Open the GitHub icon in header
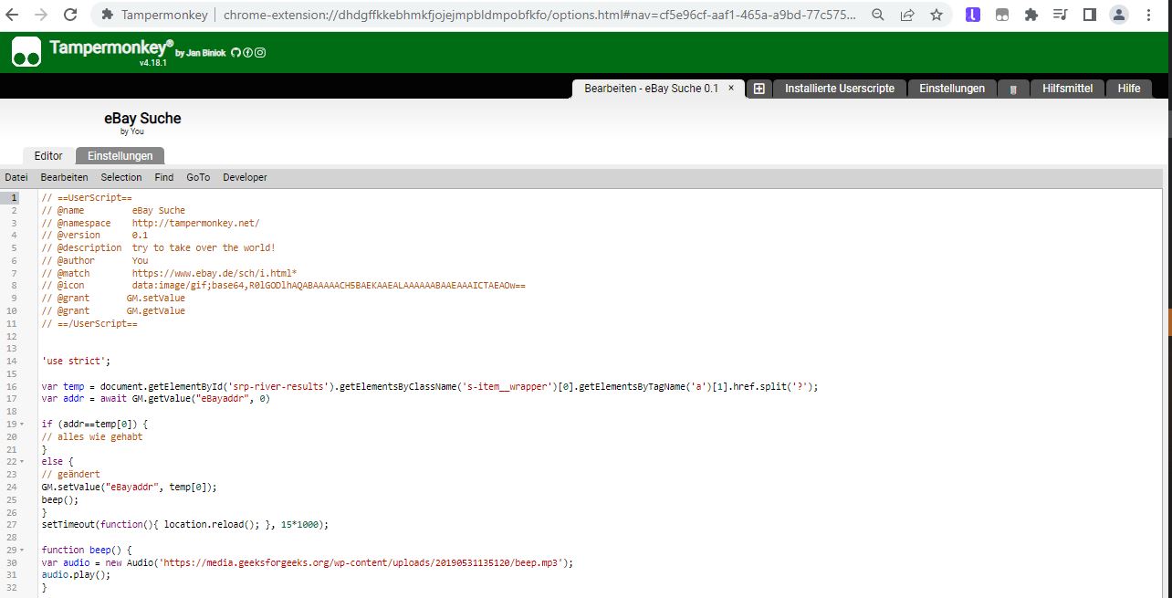Image resolution: width=1172 pixels, height=598 pixels. tap(235, 53)
